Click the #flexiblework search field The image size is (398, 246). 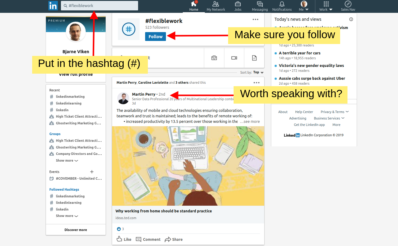99,6
